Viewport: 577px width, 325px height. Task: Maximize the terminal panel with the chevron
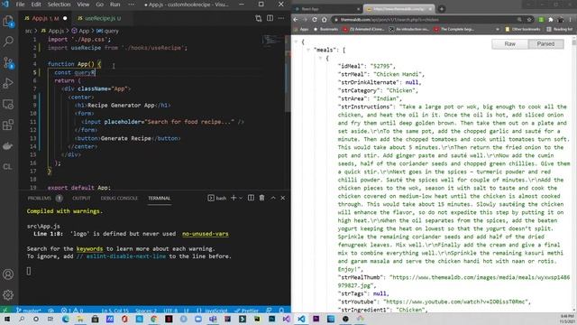(x=273, y=198)
